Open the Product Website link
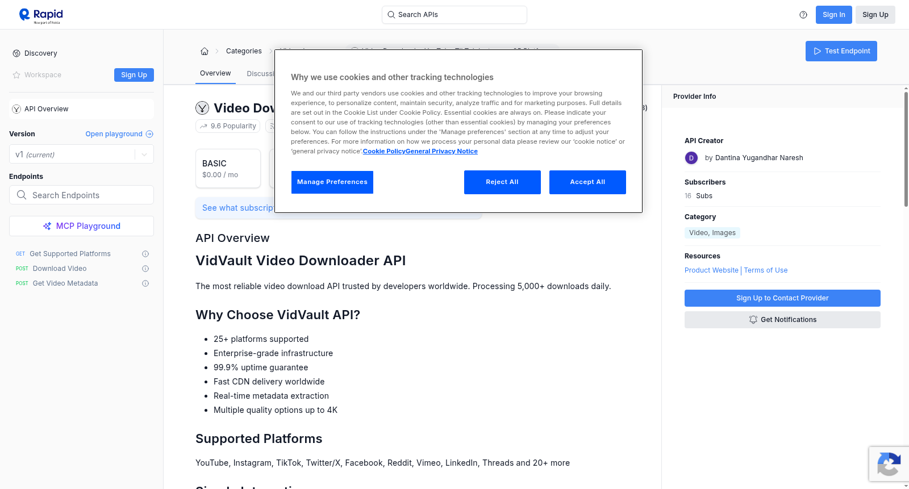This screenshot has width=909, height=489. pyautogui.click(x=711, y=270)
